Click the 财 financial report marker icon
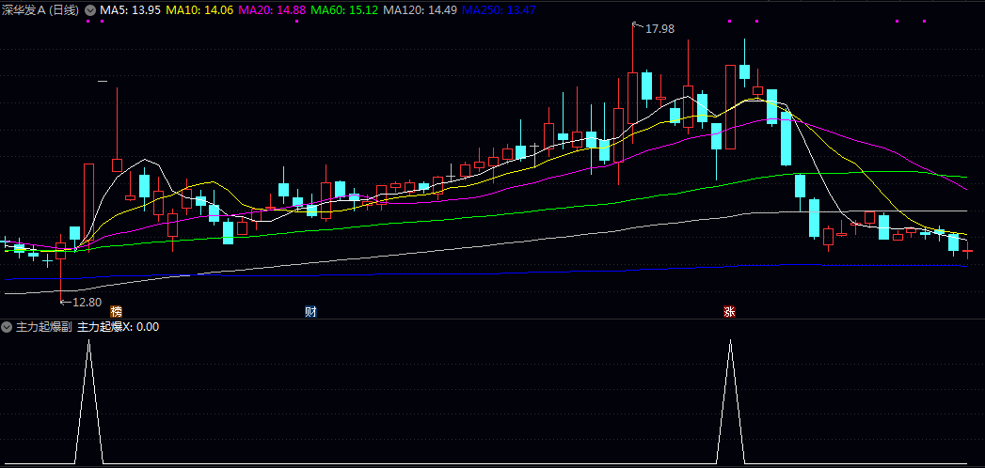 pyautogui.click(x=310, y=311)
